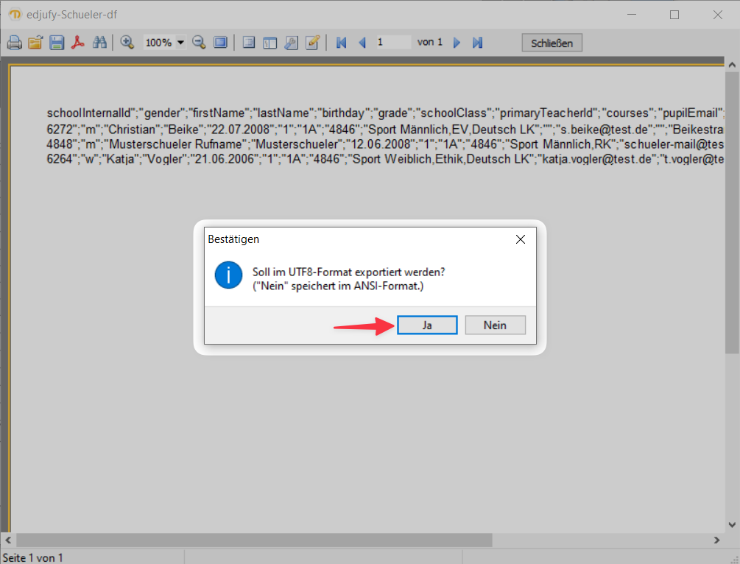
Task: Choose Nein to save in ANSI format
Action: 495,325
